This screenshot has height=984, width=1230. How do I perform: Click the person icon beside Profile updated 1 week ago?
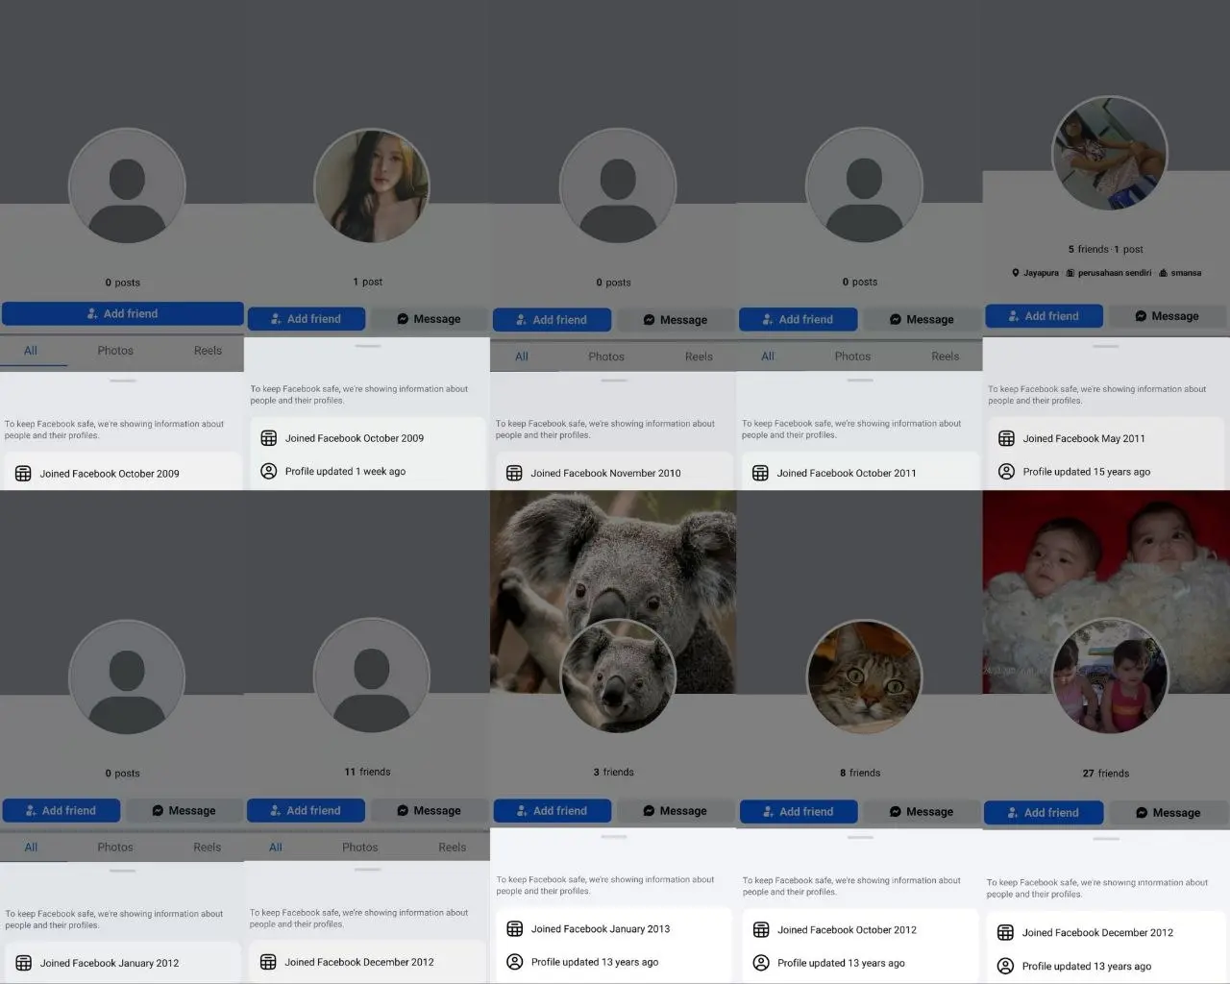(x=269, y=471)
